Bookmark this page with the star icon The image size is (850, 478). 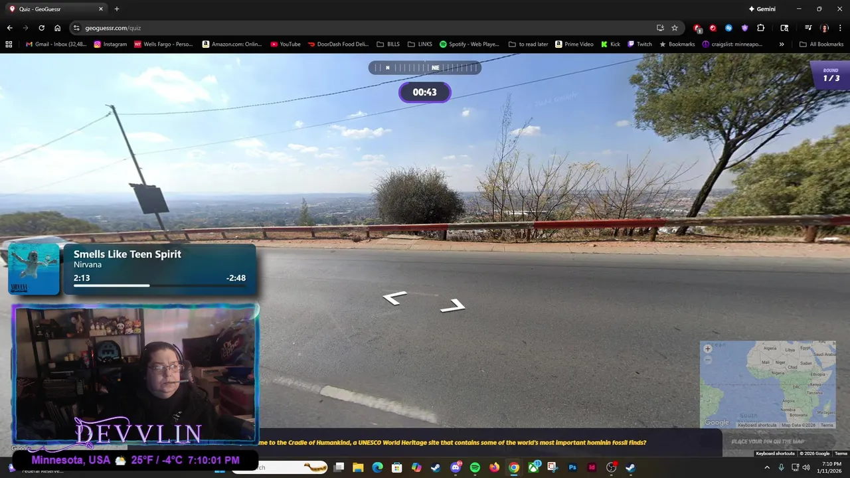(x=675, y=28)
